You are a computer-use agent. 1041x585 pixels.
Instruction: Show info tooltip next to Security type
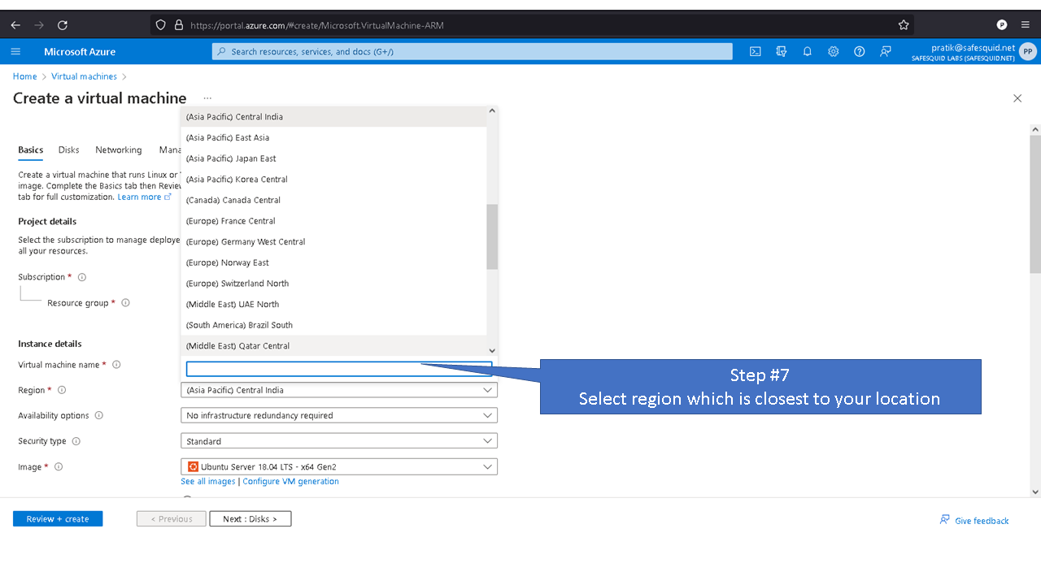click(x=76, y=441)
